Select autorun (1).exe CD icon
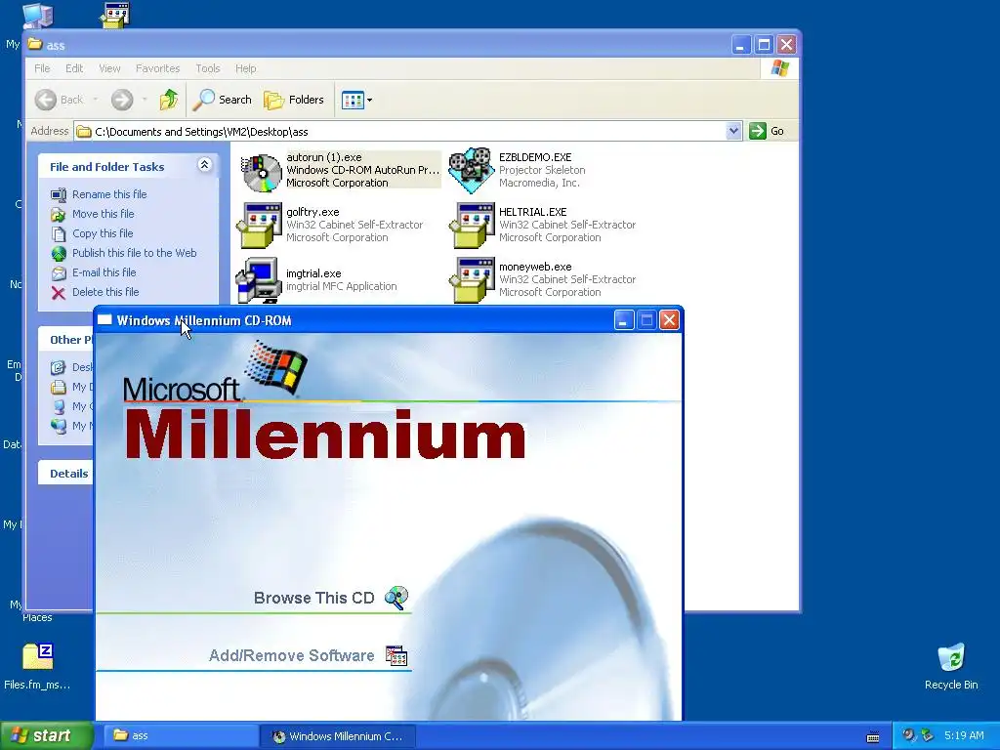The height and width of the screenshot is (750, 1000). (262, 172)
